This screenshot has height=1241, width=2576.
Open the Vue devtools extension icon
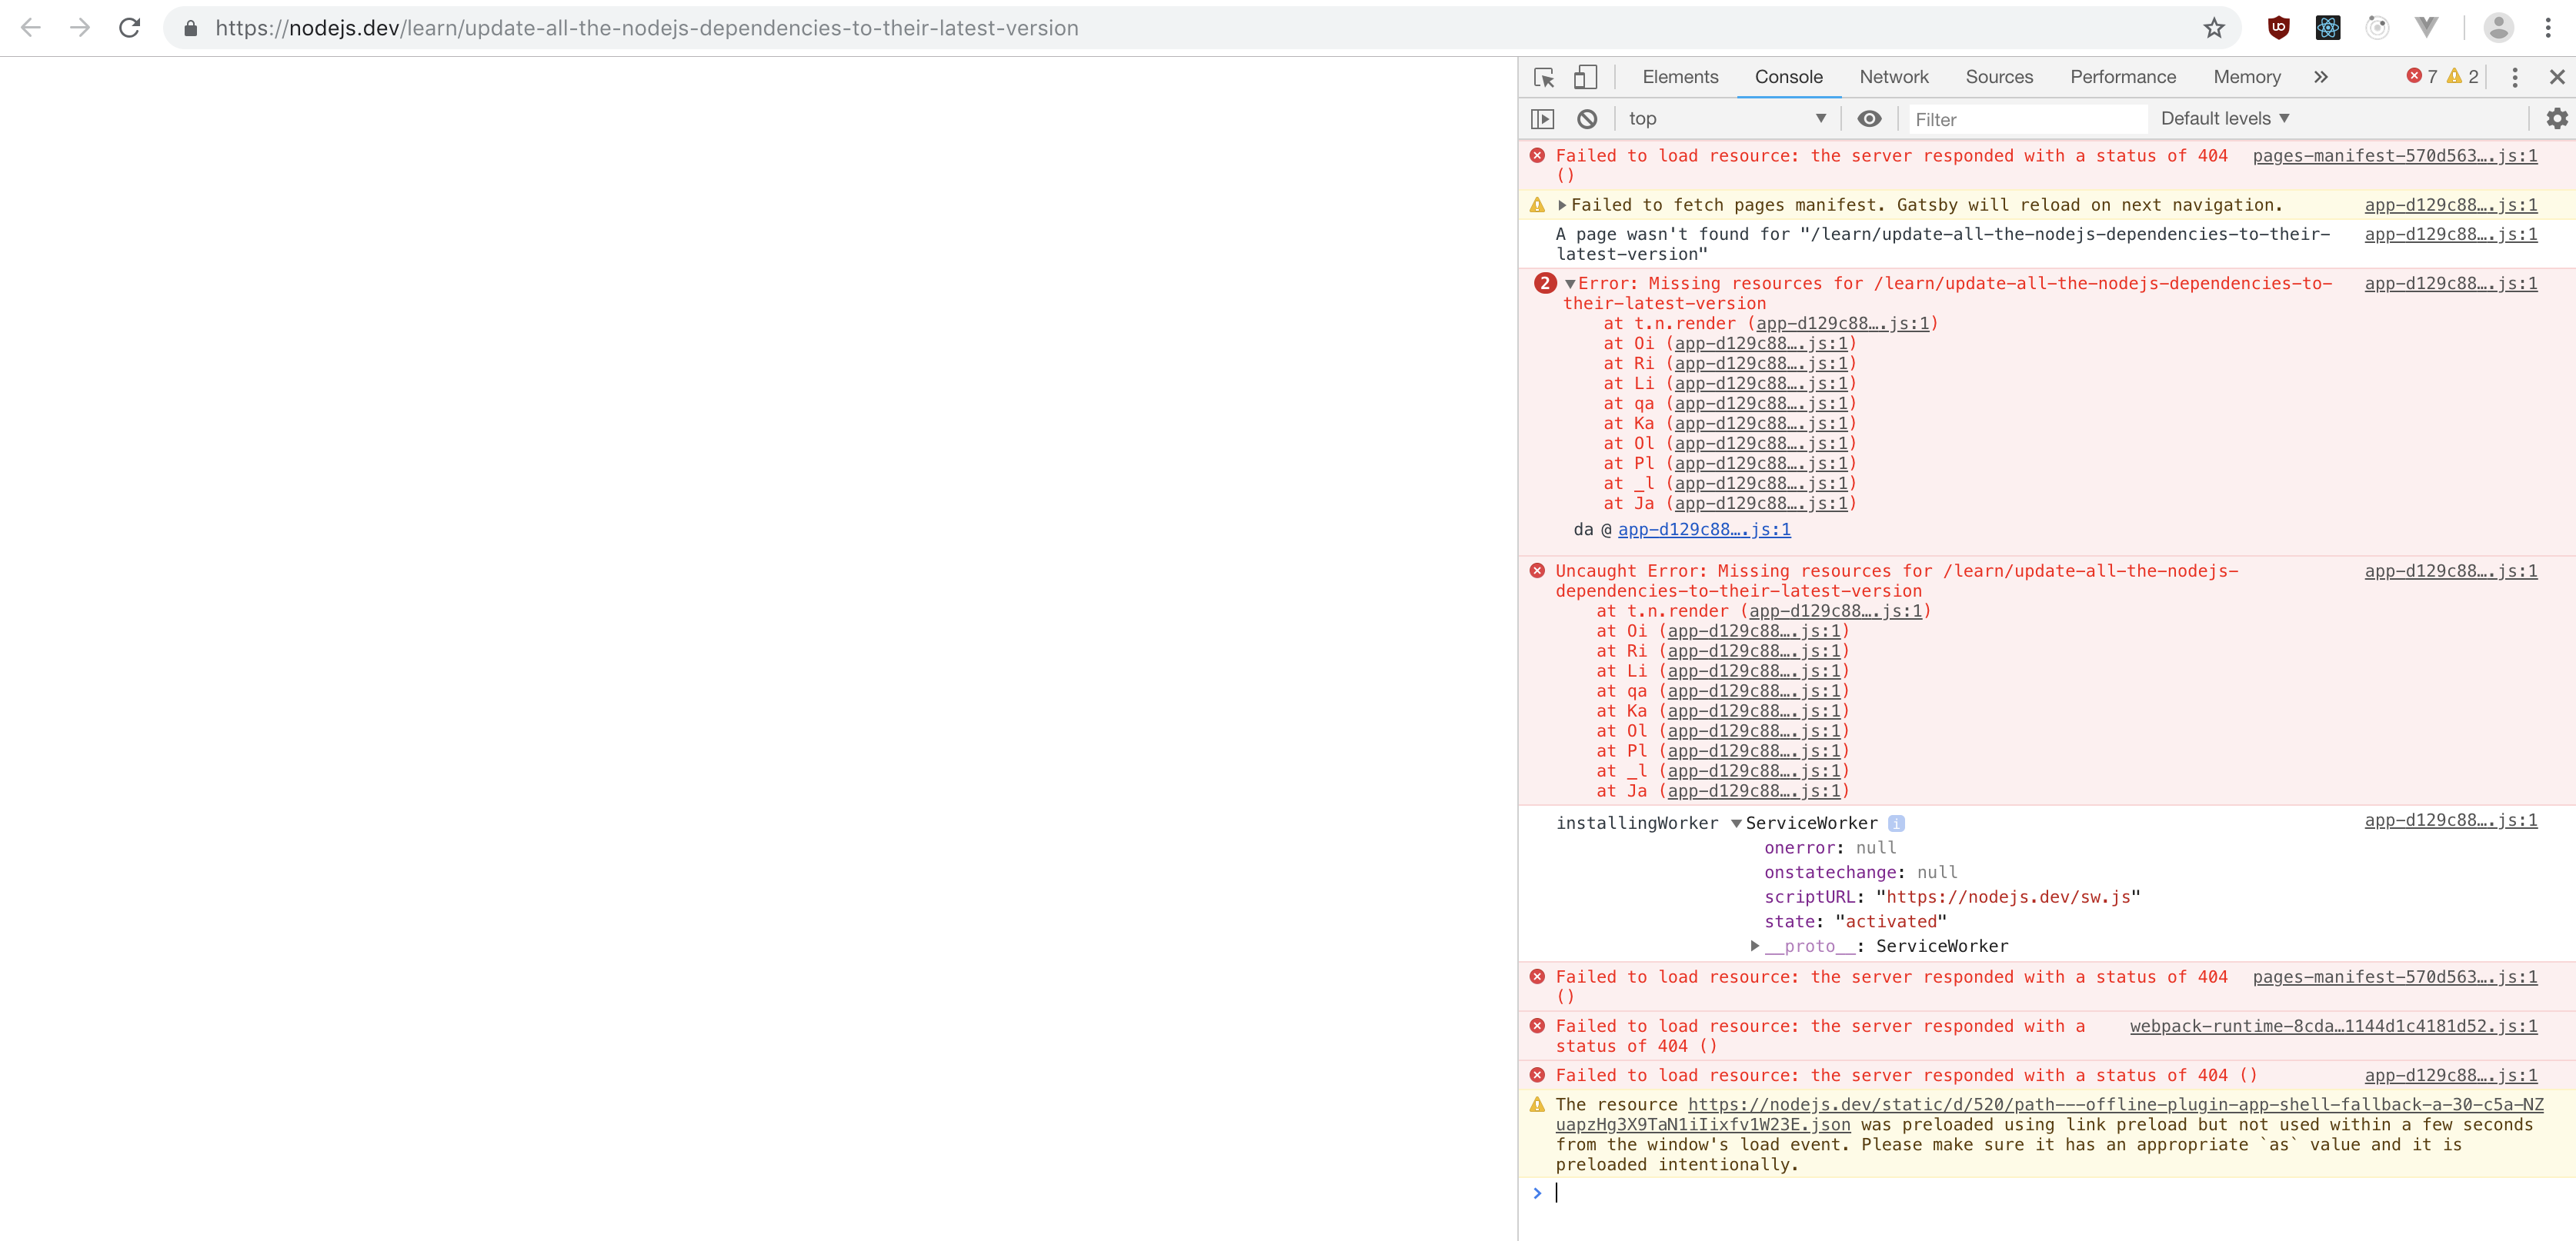[x=2426, y=28]
